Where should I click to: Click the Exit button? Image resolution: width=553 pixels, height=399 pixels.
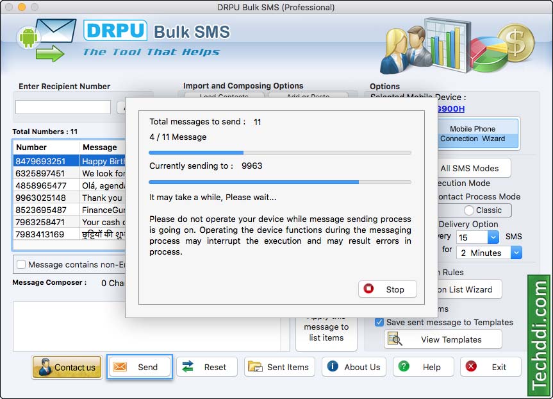[491, 367]
